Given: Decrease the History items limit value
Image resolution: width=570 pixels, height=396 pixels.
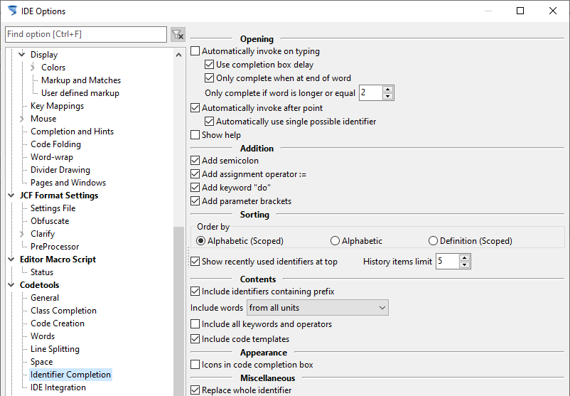Looking at the screenshot, I should tap(465, 264).
